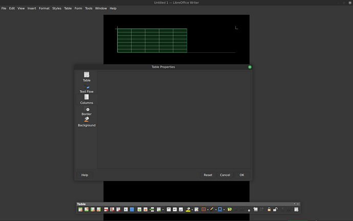Insert columns before using Table toolbar

(93, 210)
